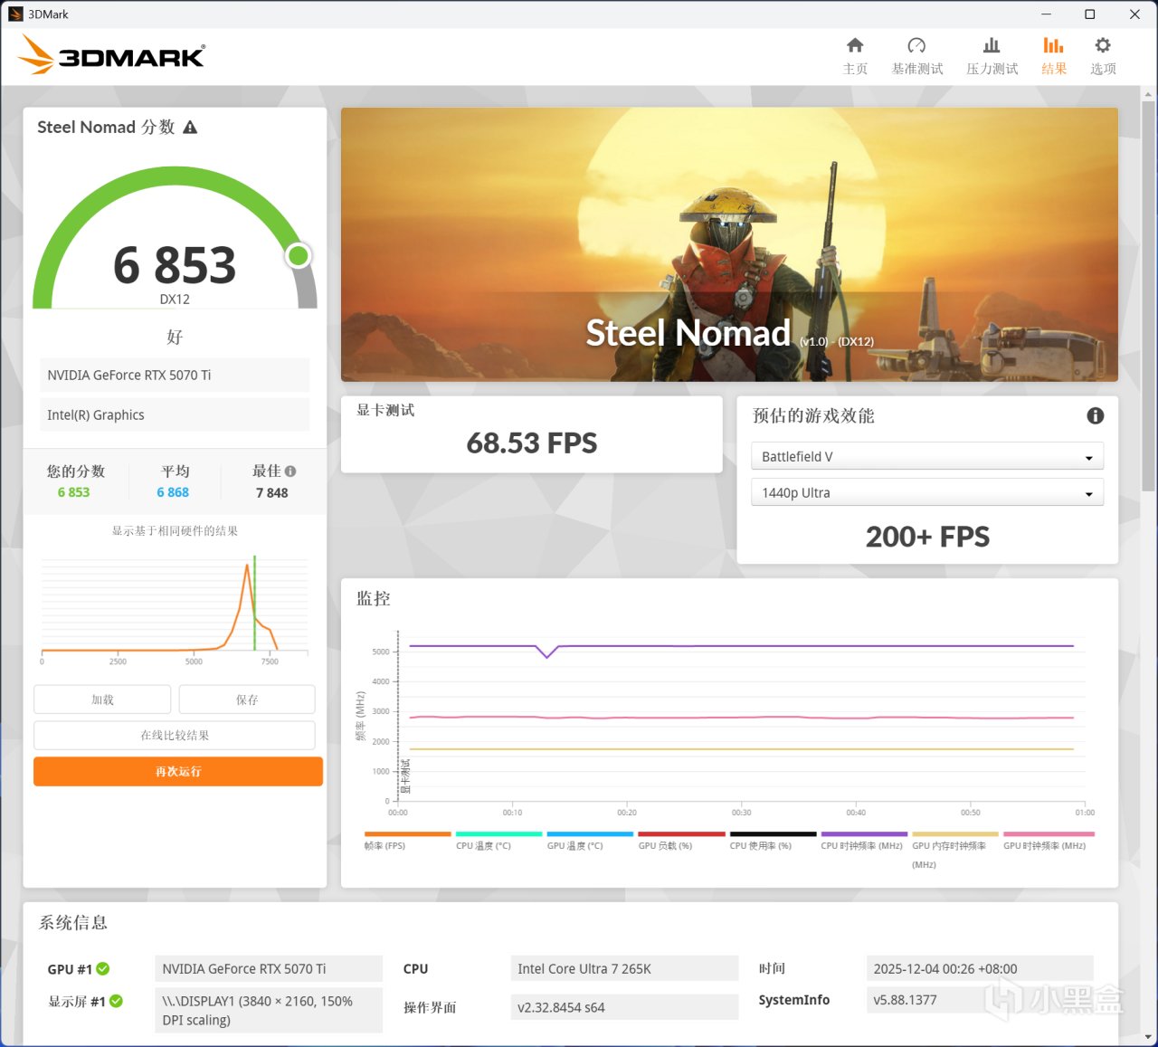
Task: Expand the Battlefield V game dropdown
Action: coord(927,457)
